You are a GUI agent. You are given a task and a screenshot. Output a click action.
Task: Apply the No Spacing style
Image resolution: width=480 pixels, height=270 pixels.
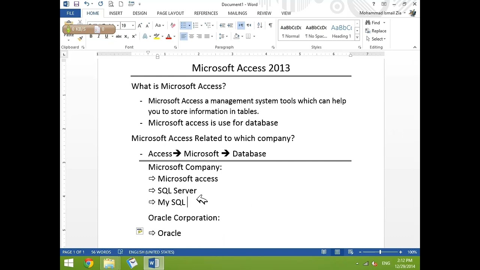[316, 31]
